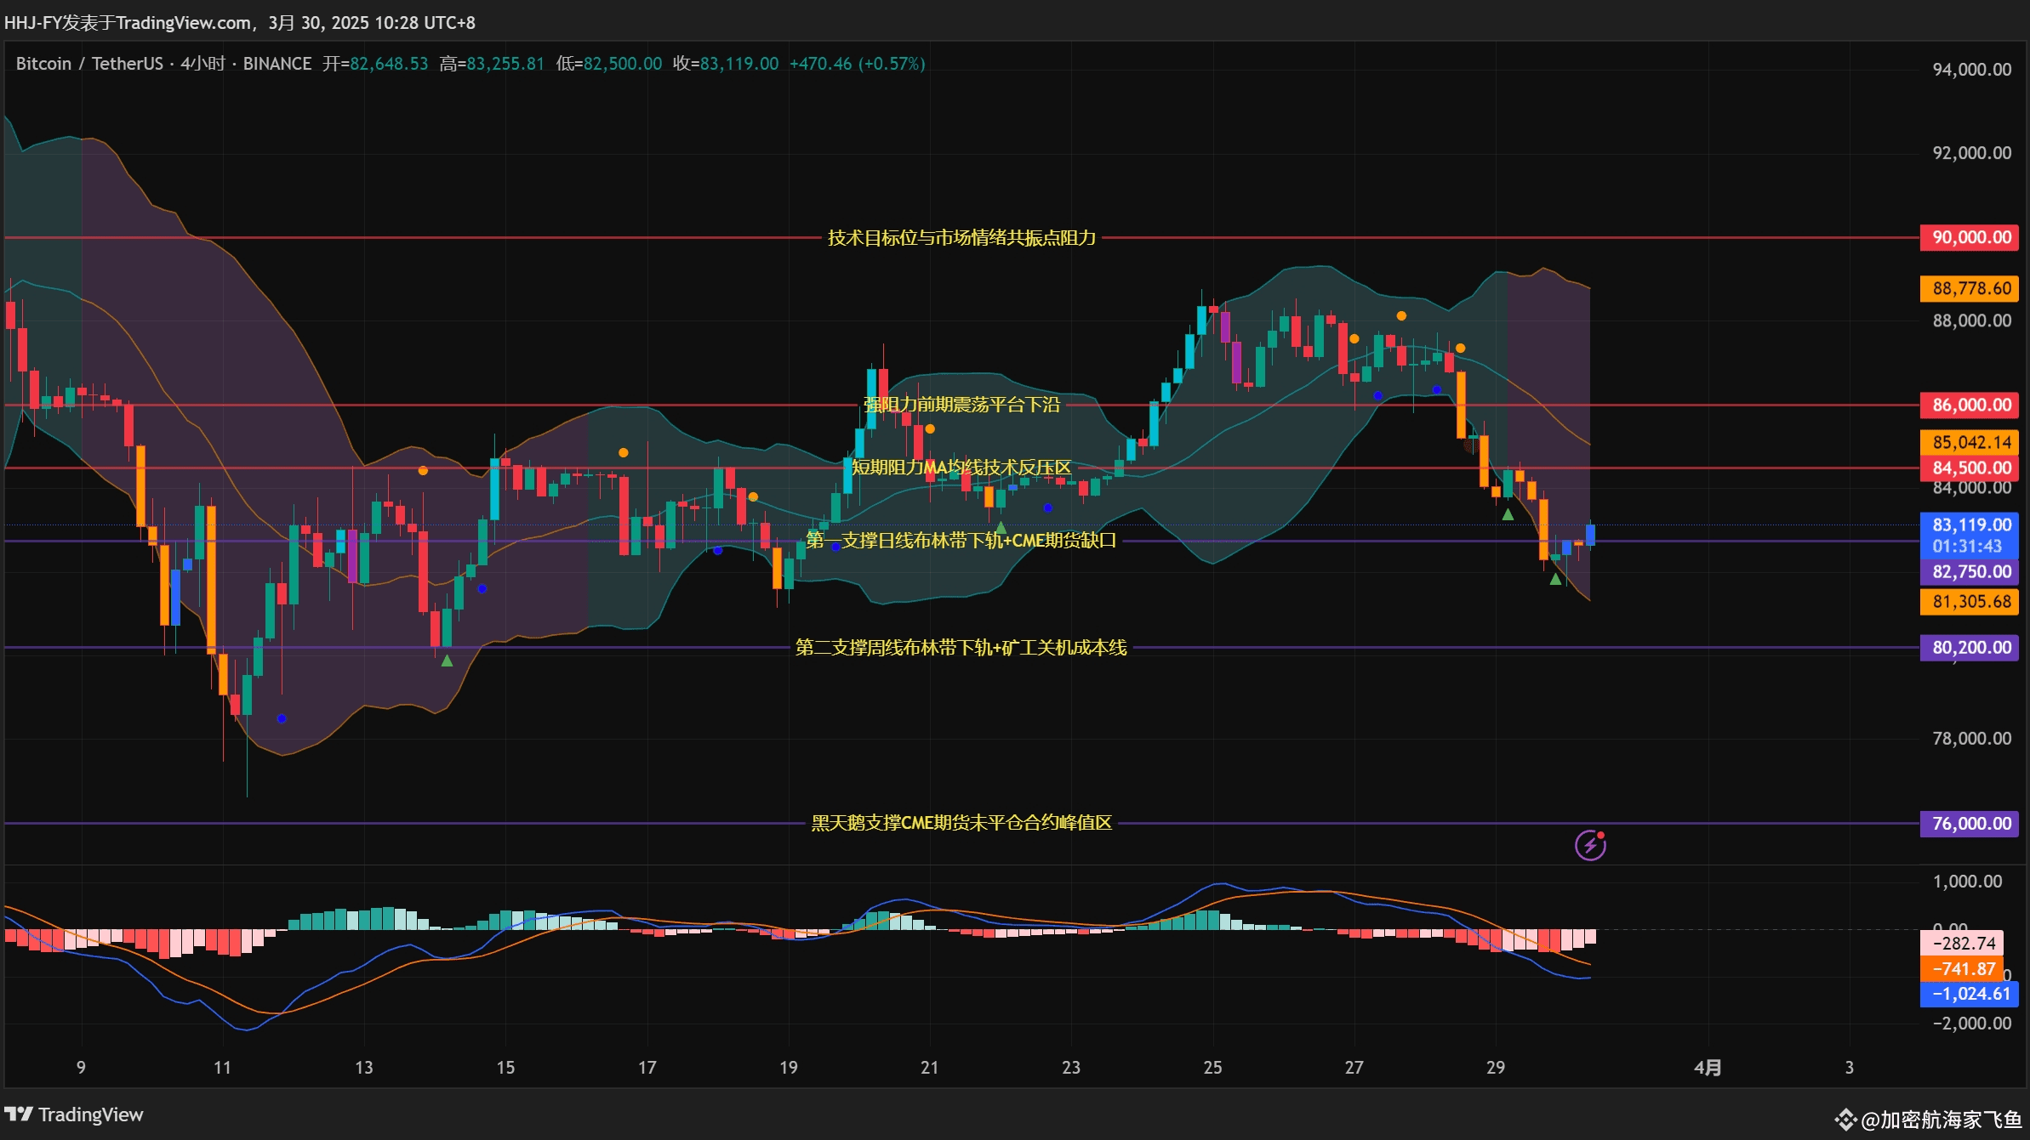This screenshot has height=1140, width=2030.
Task: Click the +470.46 (+0.57%) change value
Action: [858, 63]
